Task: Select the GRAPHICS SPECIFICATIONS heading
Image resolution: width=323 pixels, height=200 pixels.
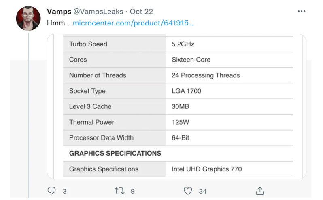Action: point(115,154)
